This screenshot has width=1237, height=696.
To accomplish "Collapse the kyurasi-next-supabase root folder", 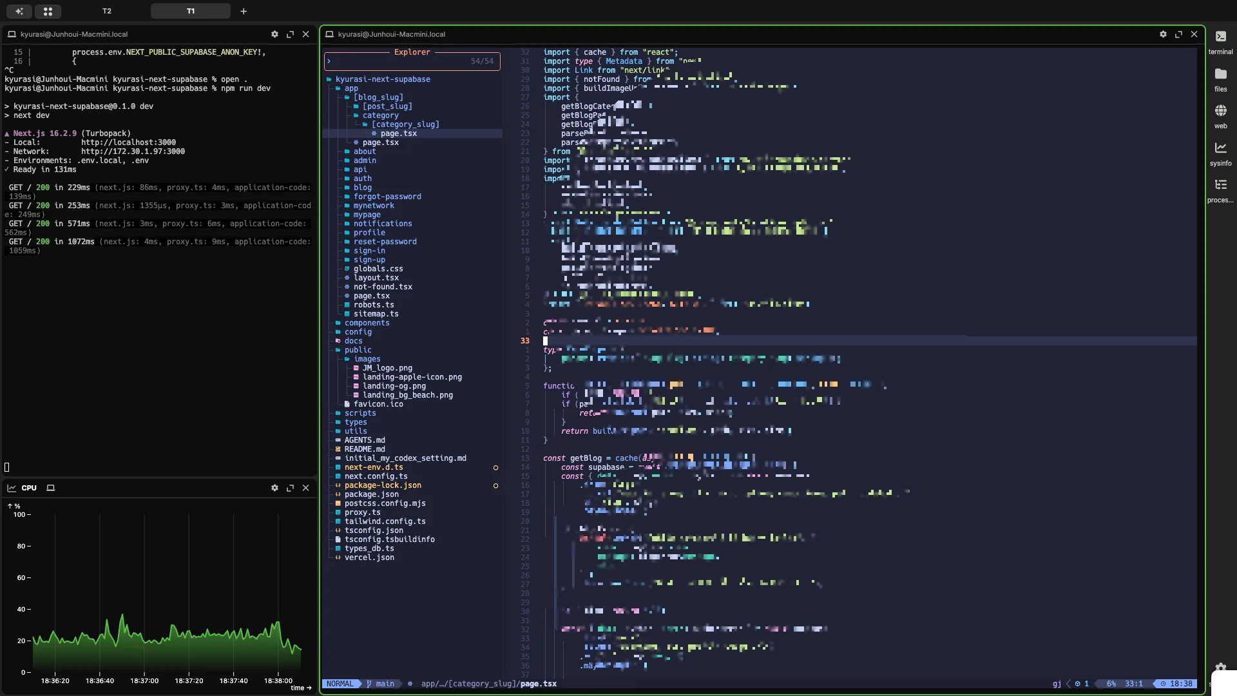I will [383, 79].
